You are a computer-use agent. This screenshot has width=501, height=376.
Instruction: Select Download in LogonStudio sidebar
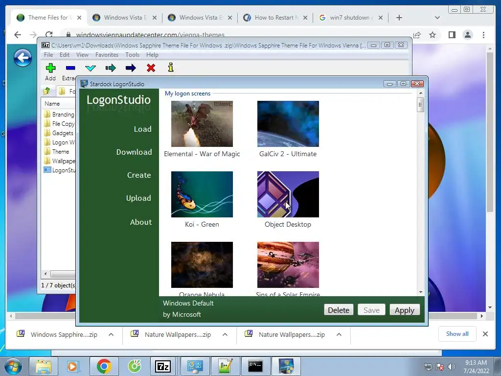pos(134,152)
